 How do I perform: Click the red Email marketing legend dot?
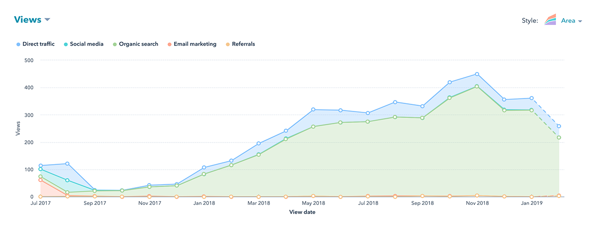pyautogui.click(x=169, y=44)
